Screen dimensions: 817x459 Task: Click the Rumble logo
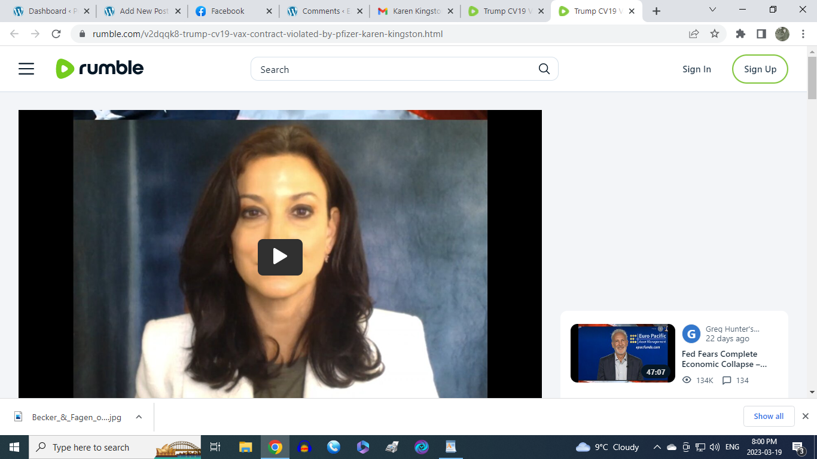100,69
